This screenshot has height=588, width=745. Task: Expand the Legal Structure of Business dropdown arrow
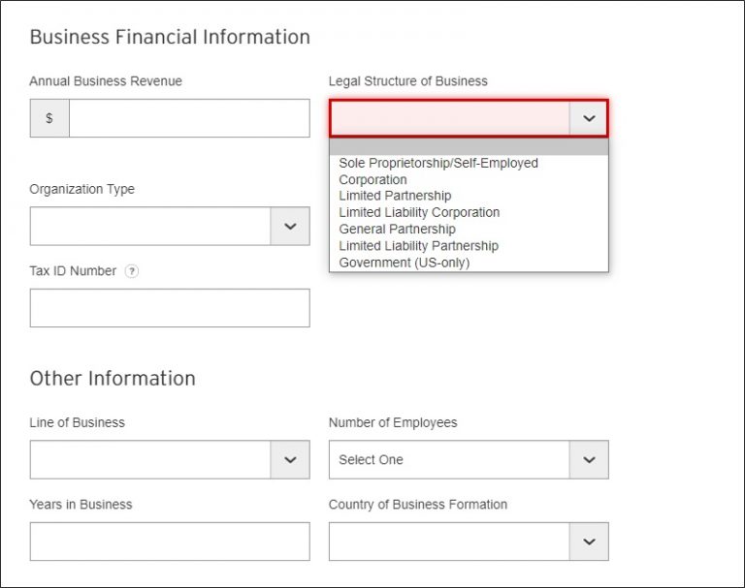coord(589,118)
